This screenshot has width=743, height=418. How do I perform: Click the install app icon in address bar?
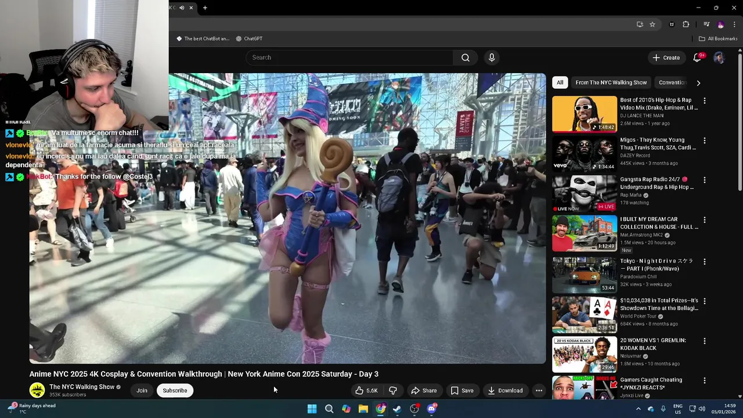click(x=640, y=24)
